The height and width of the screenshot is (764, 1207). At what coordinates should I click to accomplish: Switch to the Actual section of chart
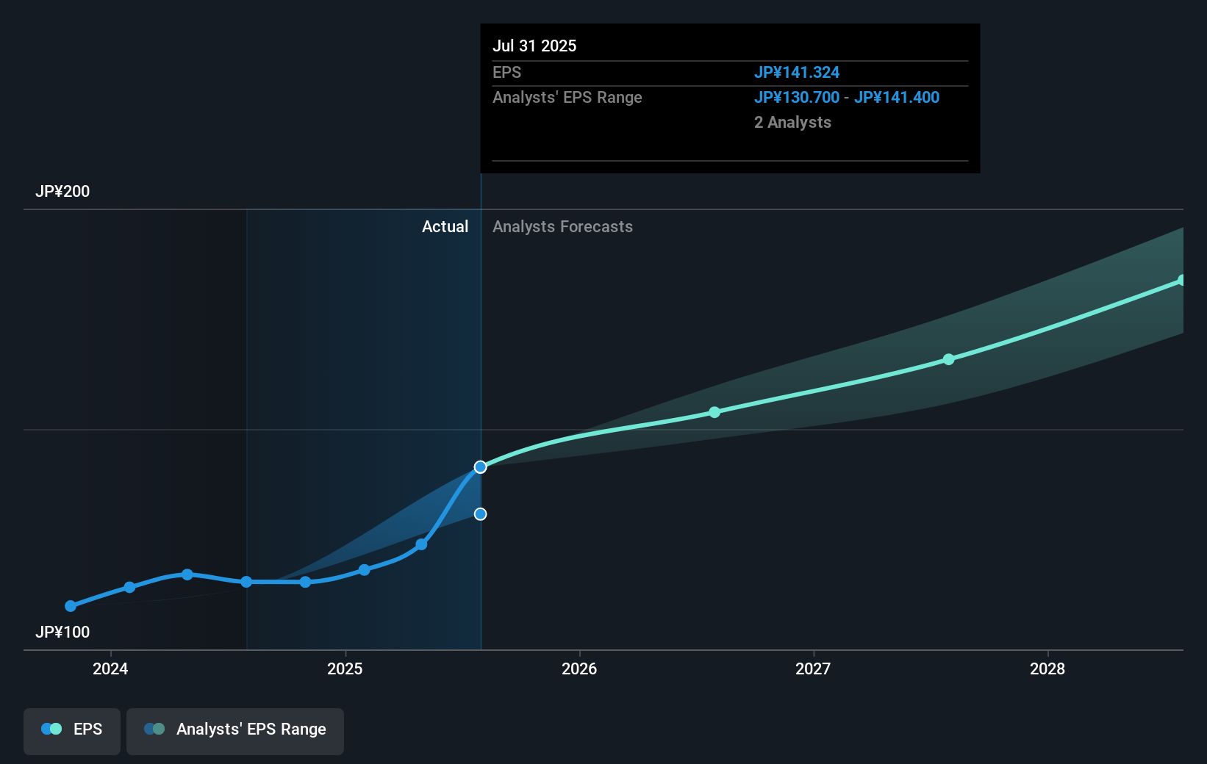(445, 226)
